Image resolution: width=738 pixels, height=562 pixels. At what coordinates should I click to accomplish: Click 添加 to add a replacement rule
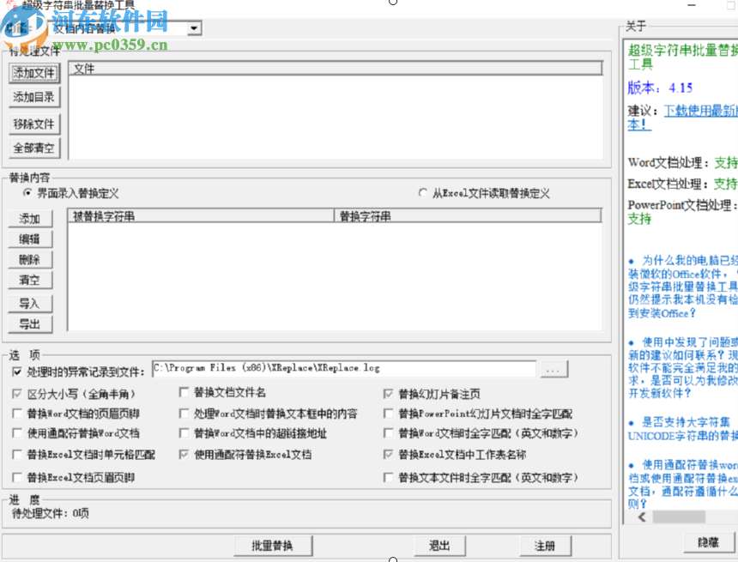[x=30, y=218]
